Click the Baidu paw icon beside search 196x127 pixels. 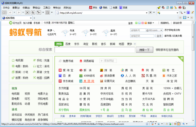coord(188,12)
